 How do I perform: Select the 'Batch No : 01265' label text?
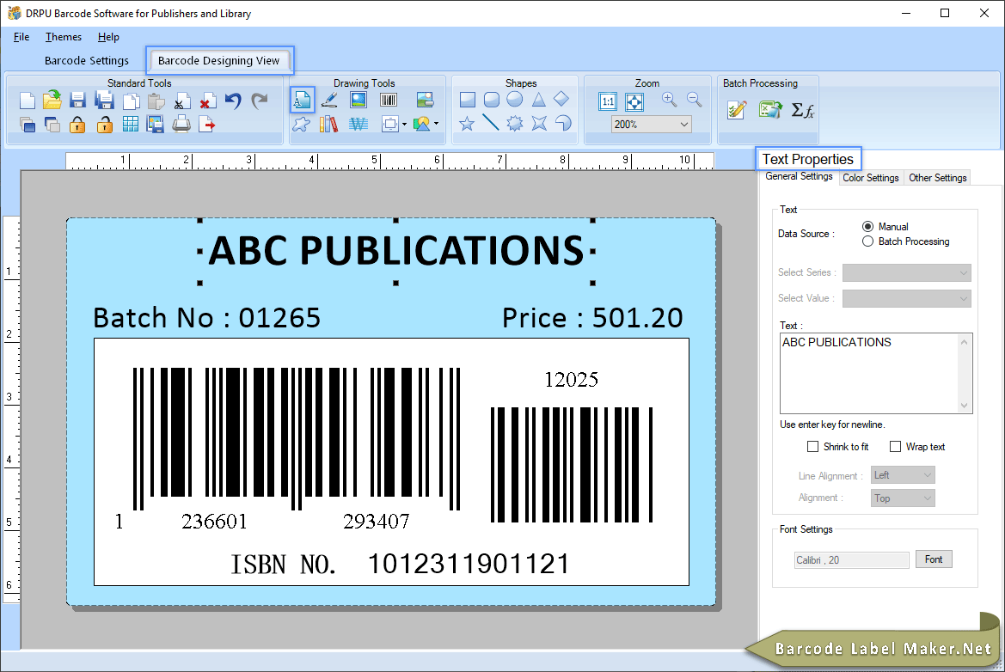click(x=207, y=318)
